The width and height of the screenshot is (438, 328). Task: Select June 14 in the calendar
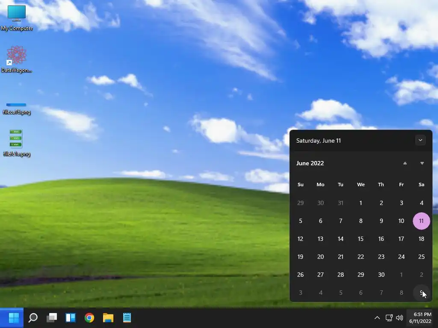pyautogui.click(x=340, y=239)
